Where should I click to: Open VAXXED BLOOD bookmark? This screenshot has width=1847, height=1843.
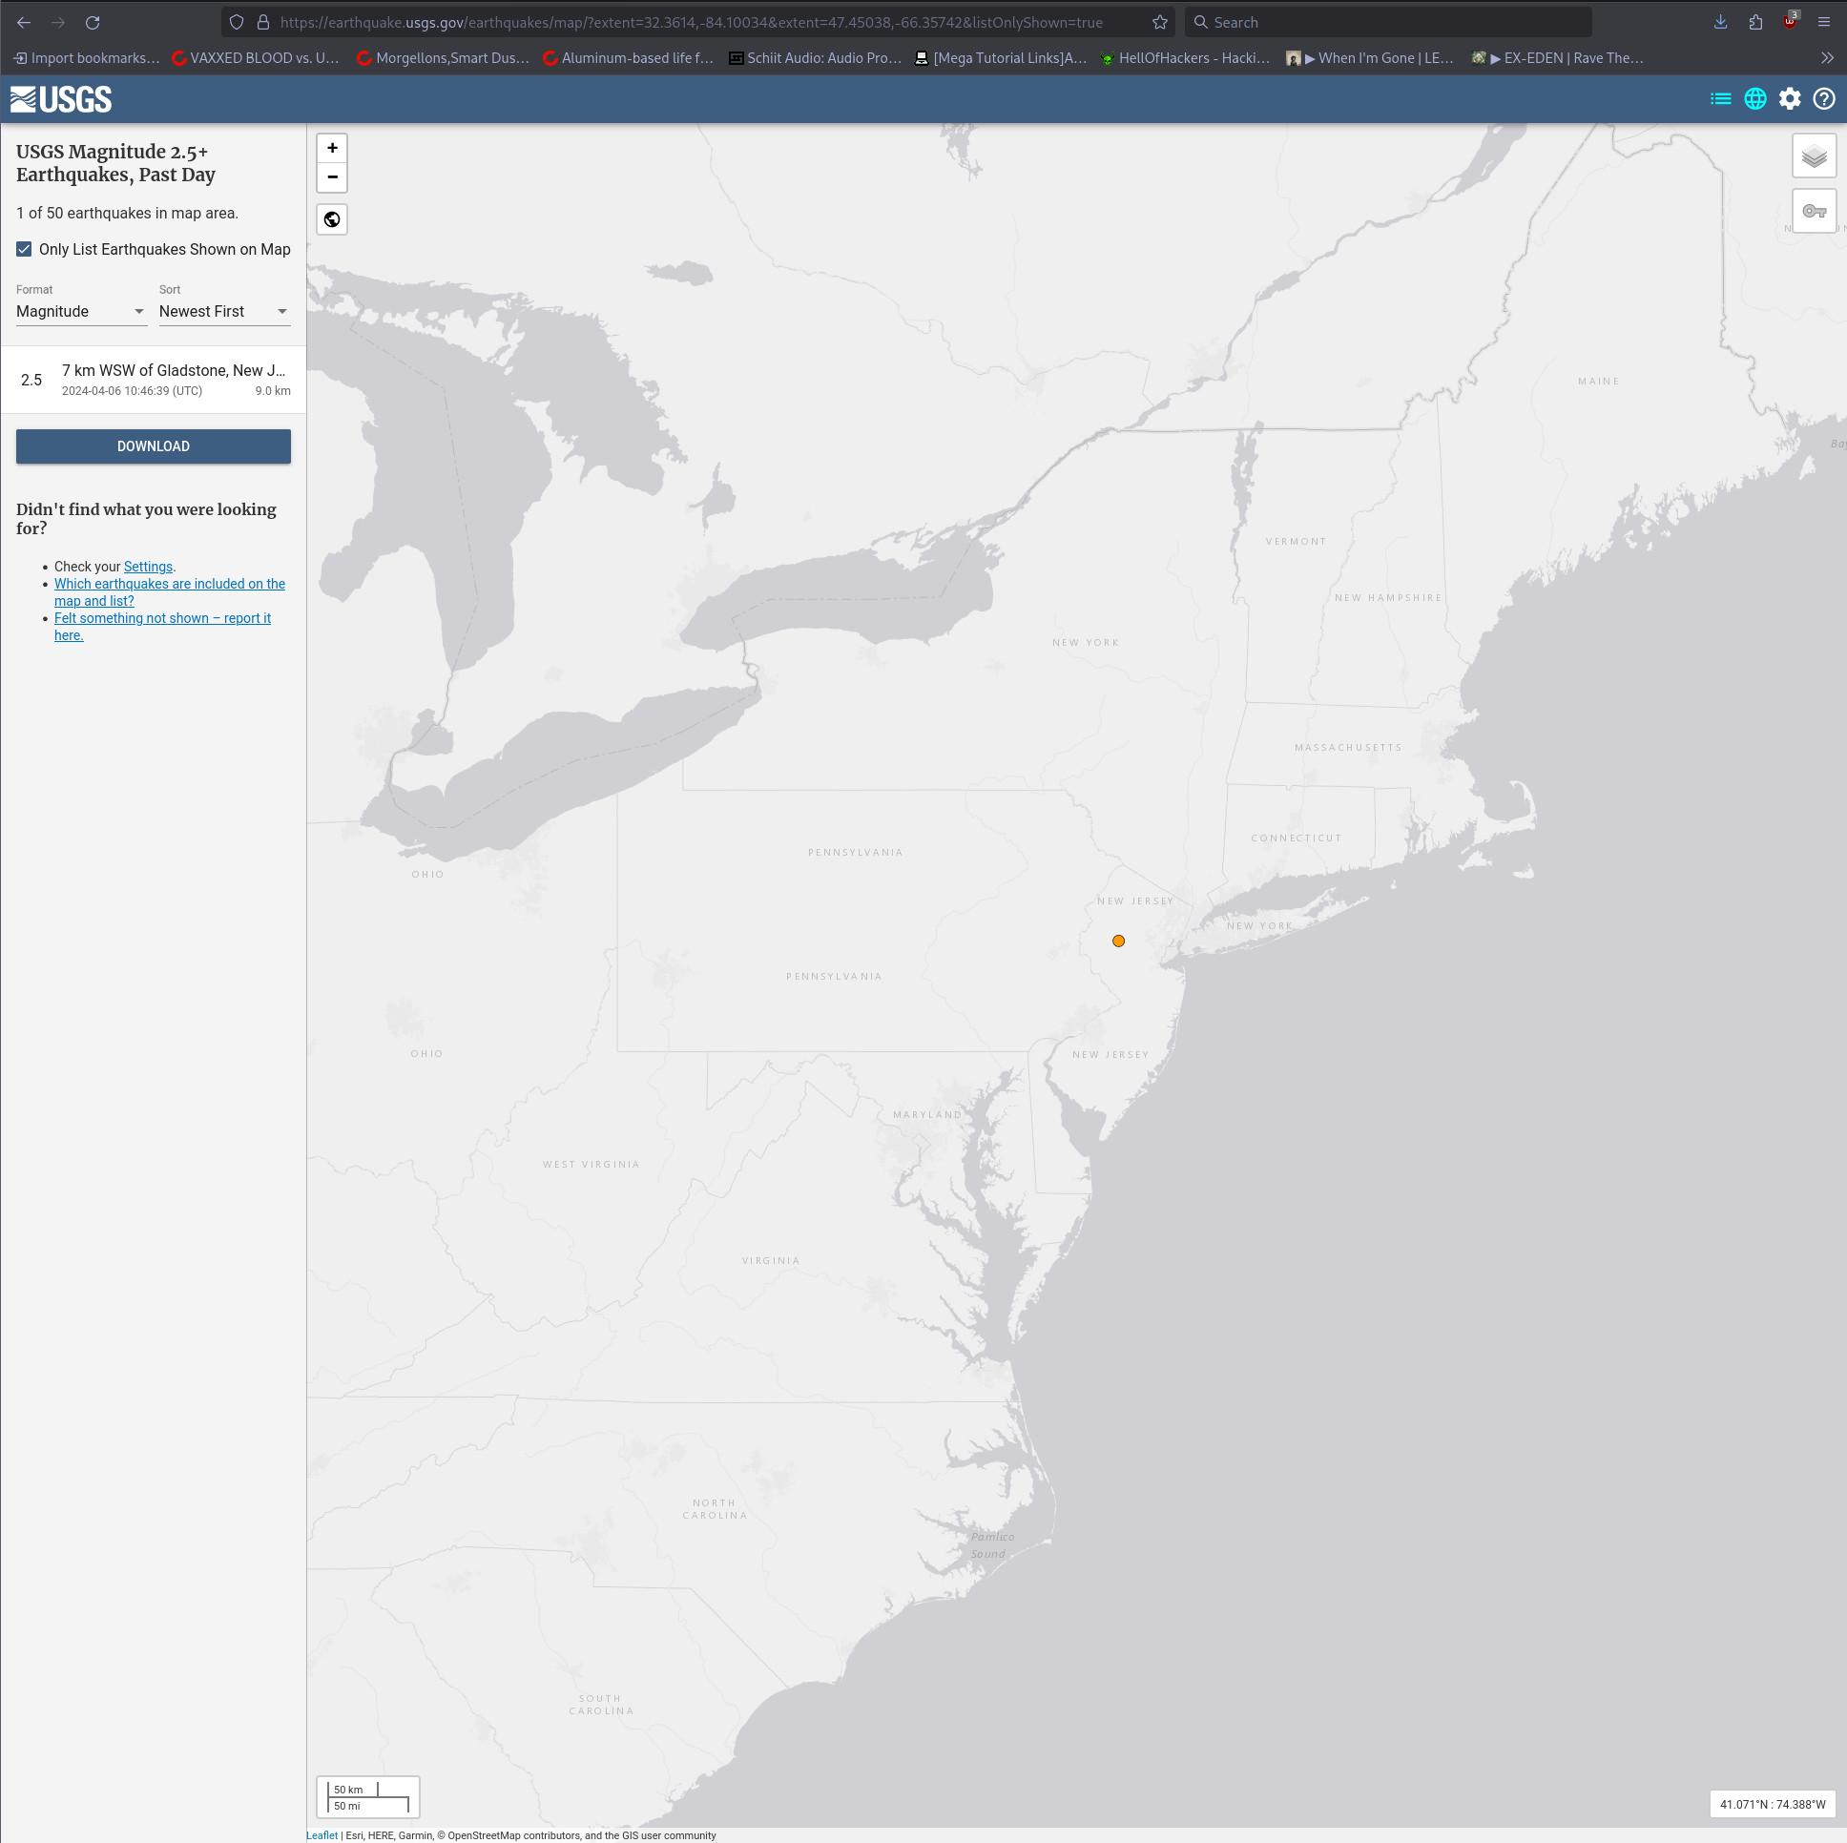256,58
